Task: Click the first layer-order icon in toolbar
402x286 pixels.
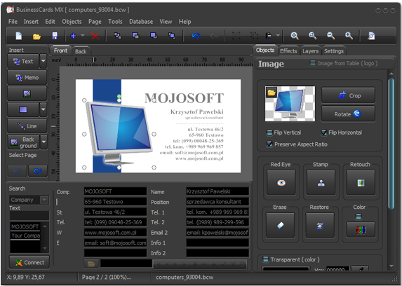Action: tap(117, 36)
